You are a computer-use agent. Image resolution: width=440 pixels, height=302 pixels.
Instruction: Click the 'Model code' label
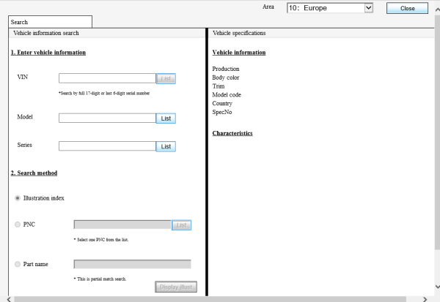coord(227,95)
